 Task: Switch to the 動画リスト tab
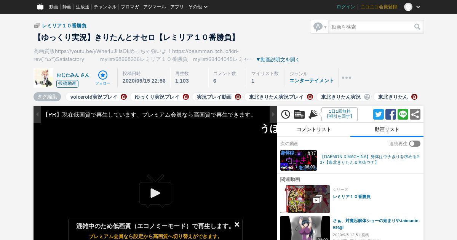(387, 130)
